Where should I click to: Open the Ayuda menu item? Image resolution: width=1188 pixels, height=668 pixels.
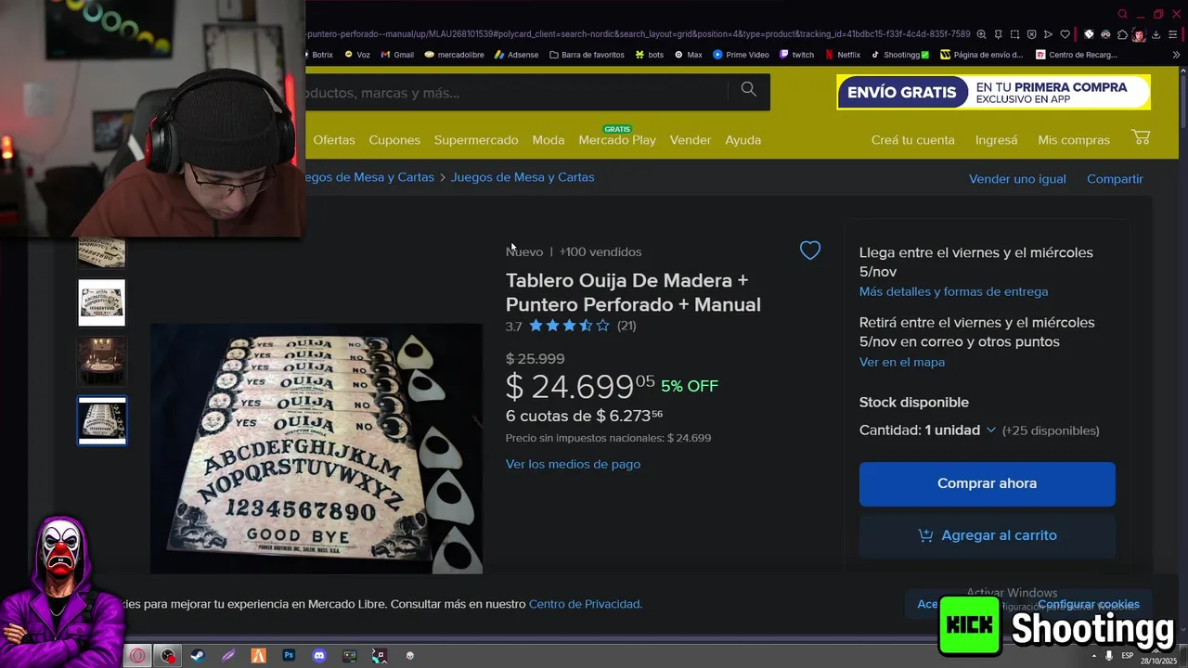pyautogui.click(x=743, y=140)
